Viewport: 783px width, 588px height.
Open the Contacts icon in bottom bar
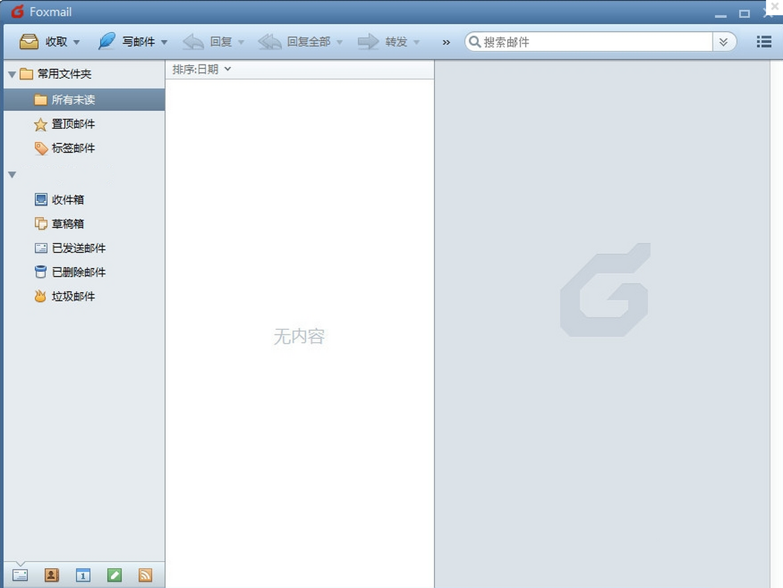(x=52, y=575)
